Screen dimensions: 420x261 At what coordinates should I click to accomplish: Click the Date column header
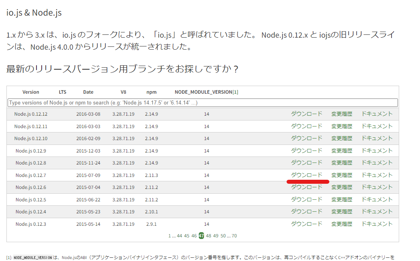point(88,92)
